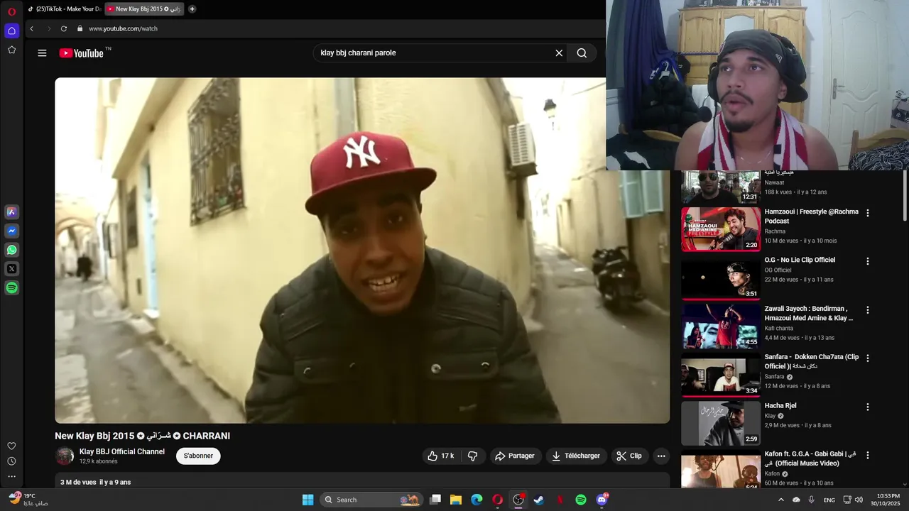Open options for Zawali 3ayech video
This screenshot has width=909, height=511.
[867, 310]
